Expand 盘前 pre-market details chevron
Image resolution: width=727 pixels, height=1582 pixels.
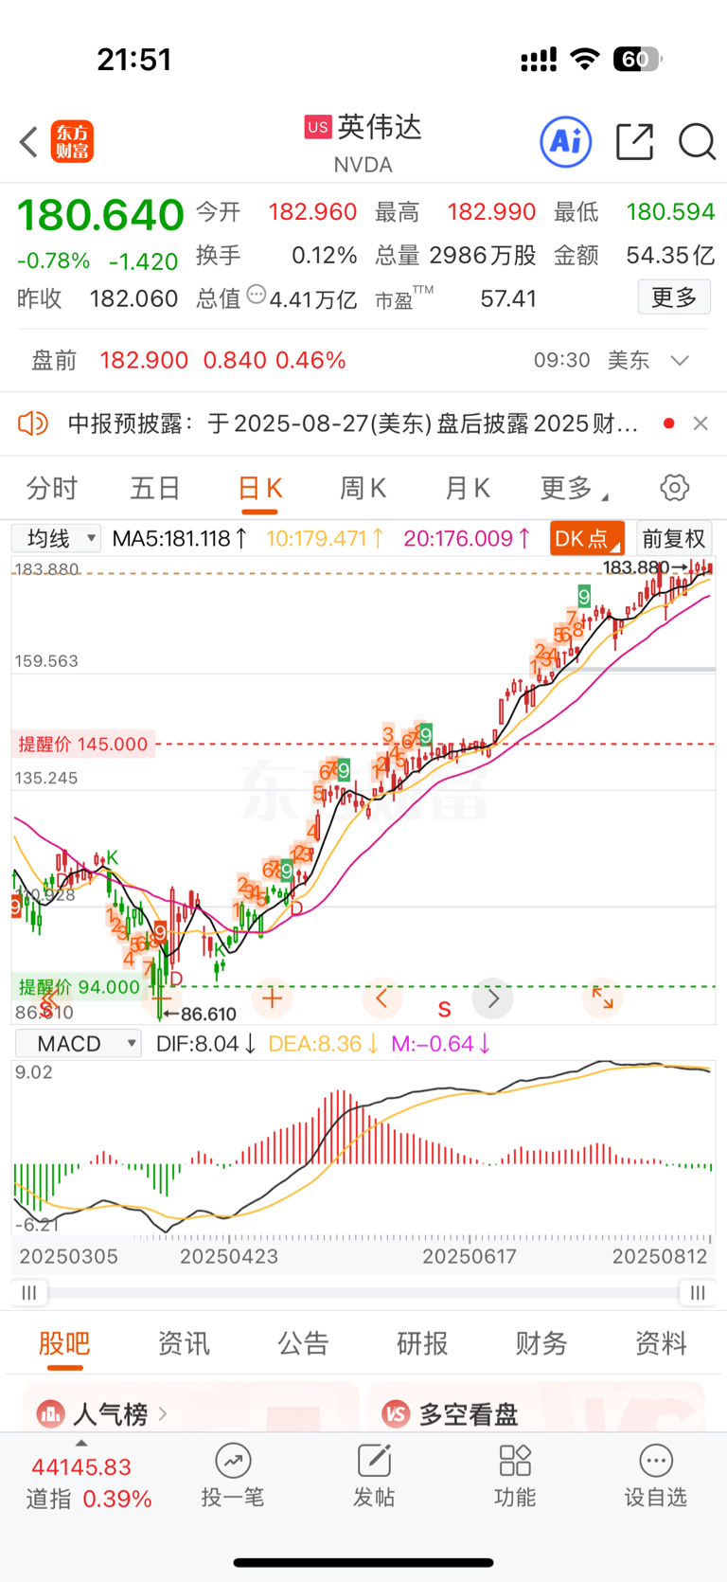coord(680,361)
